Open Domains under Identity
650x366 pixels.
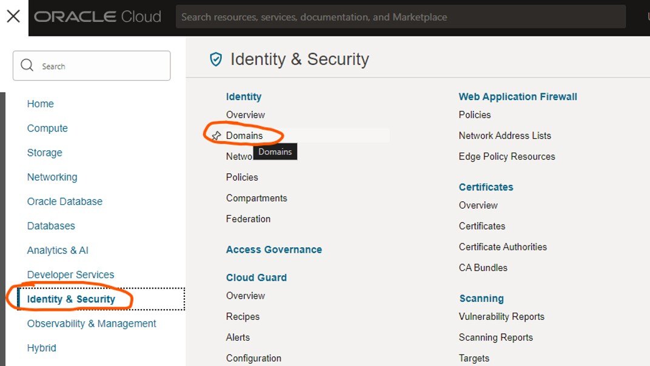pos(244,136)
